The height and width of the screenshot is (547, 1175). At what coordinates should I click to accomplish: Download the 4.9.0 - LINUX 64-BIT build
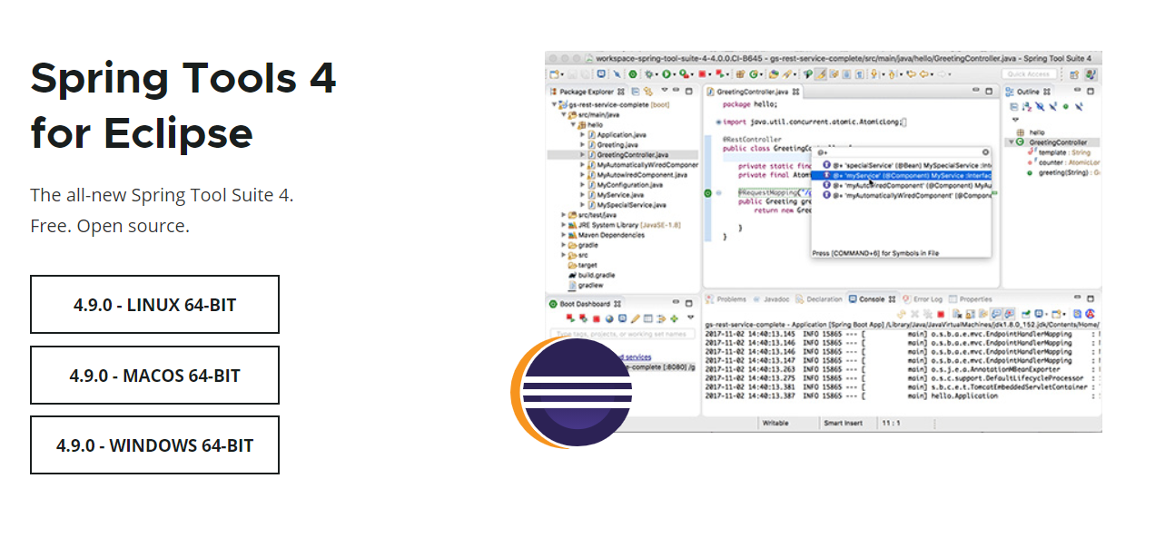click(154, 305)
